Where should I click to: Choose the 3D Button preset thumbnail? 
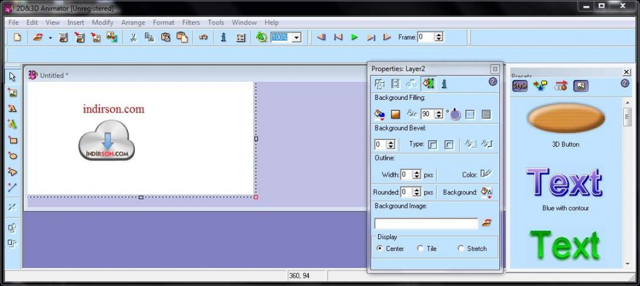(566, 118)
